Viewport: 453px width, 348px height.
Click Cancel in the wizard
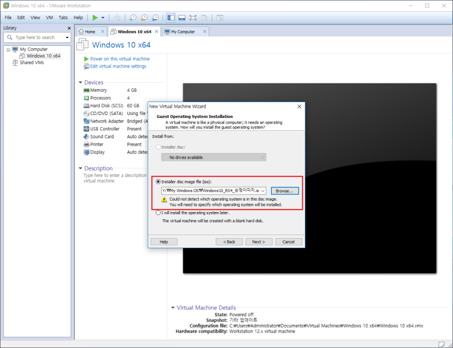pos(288,242)
